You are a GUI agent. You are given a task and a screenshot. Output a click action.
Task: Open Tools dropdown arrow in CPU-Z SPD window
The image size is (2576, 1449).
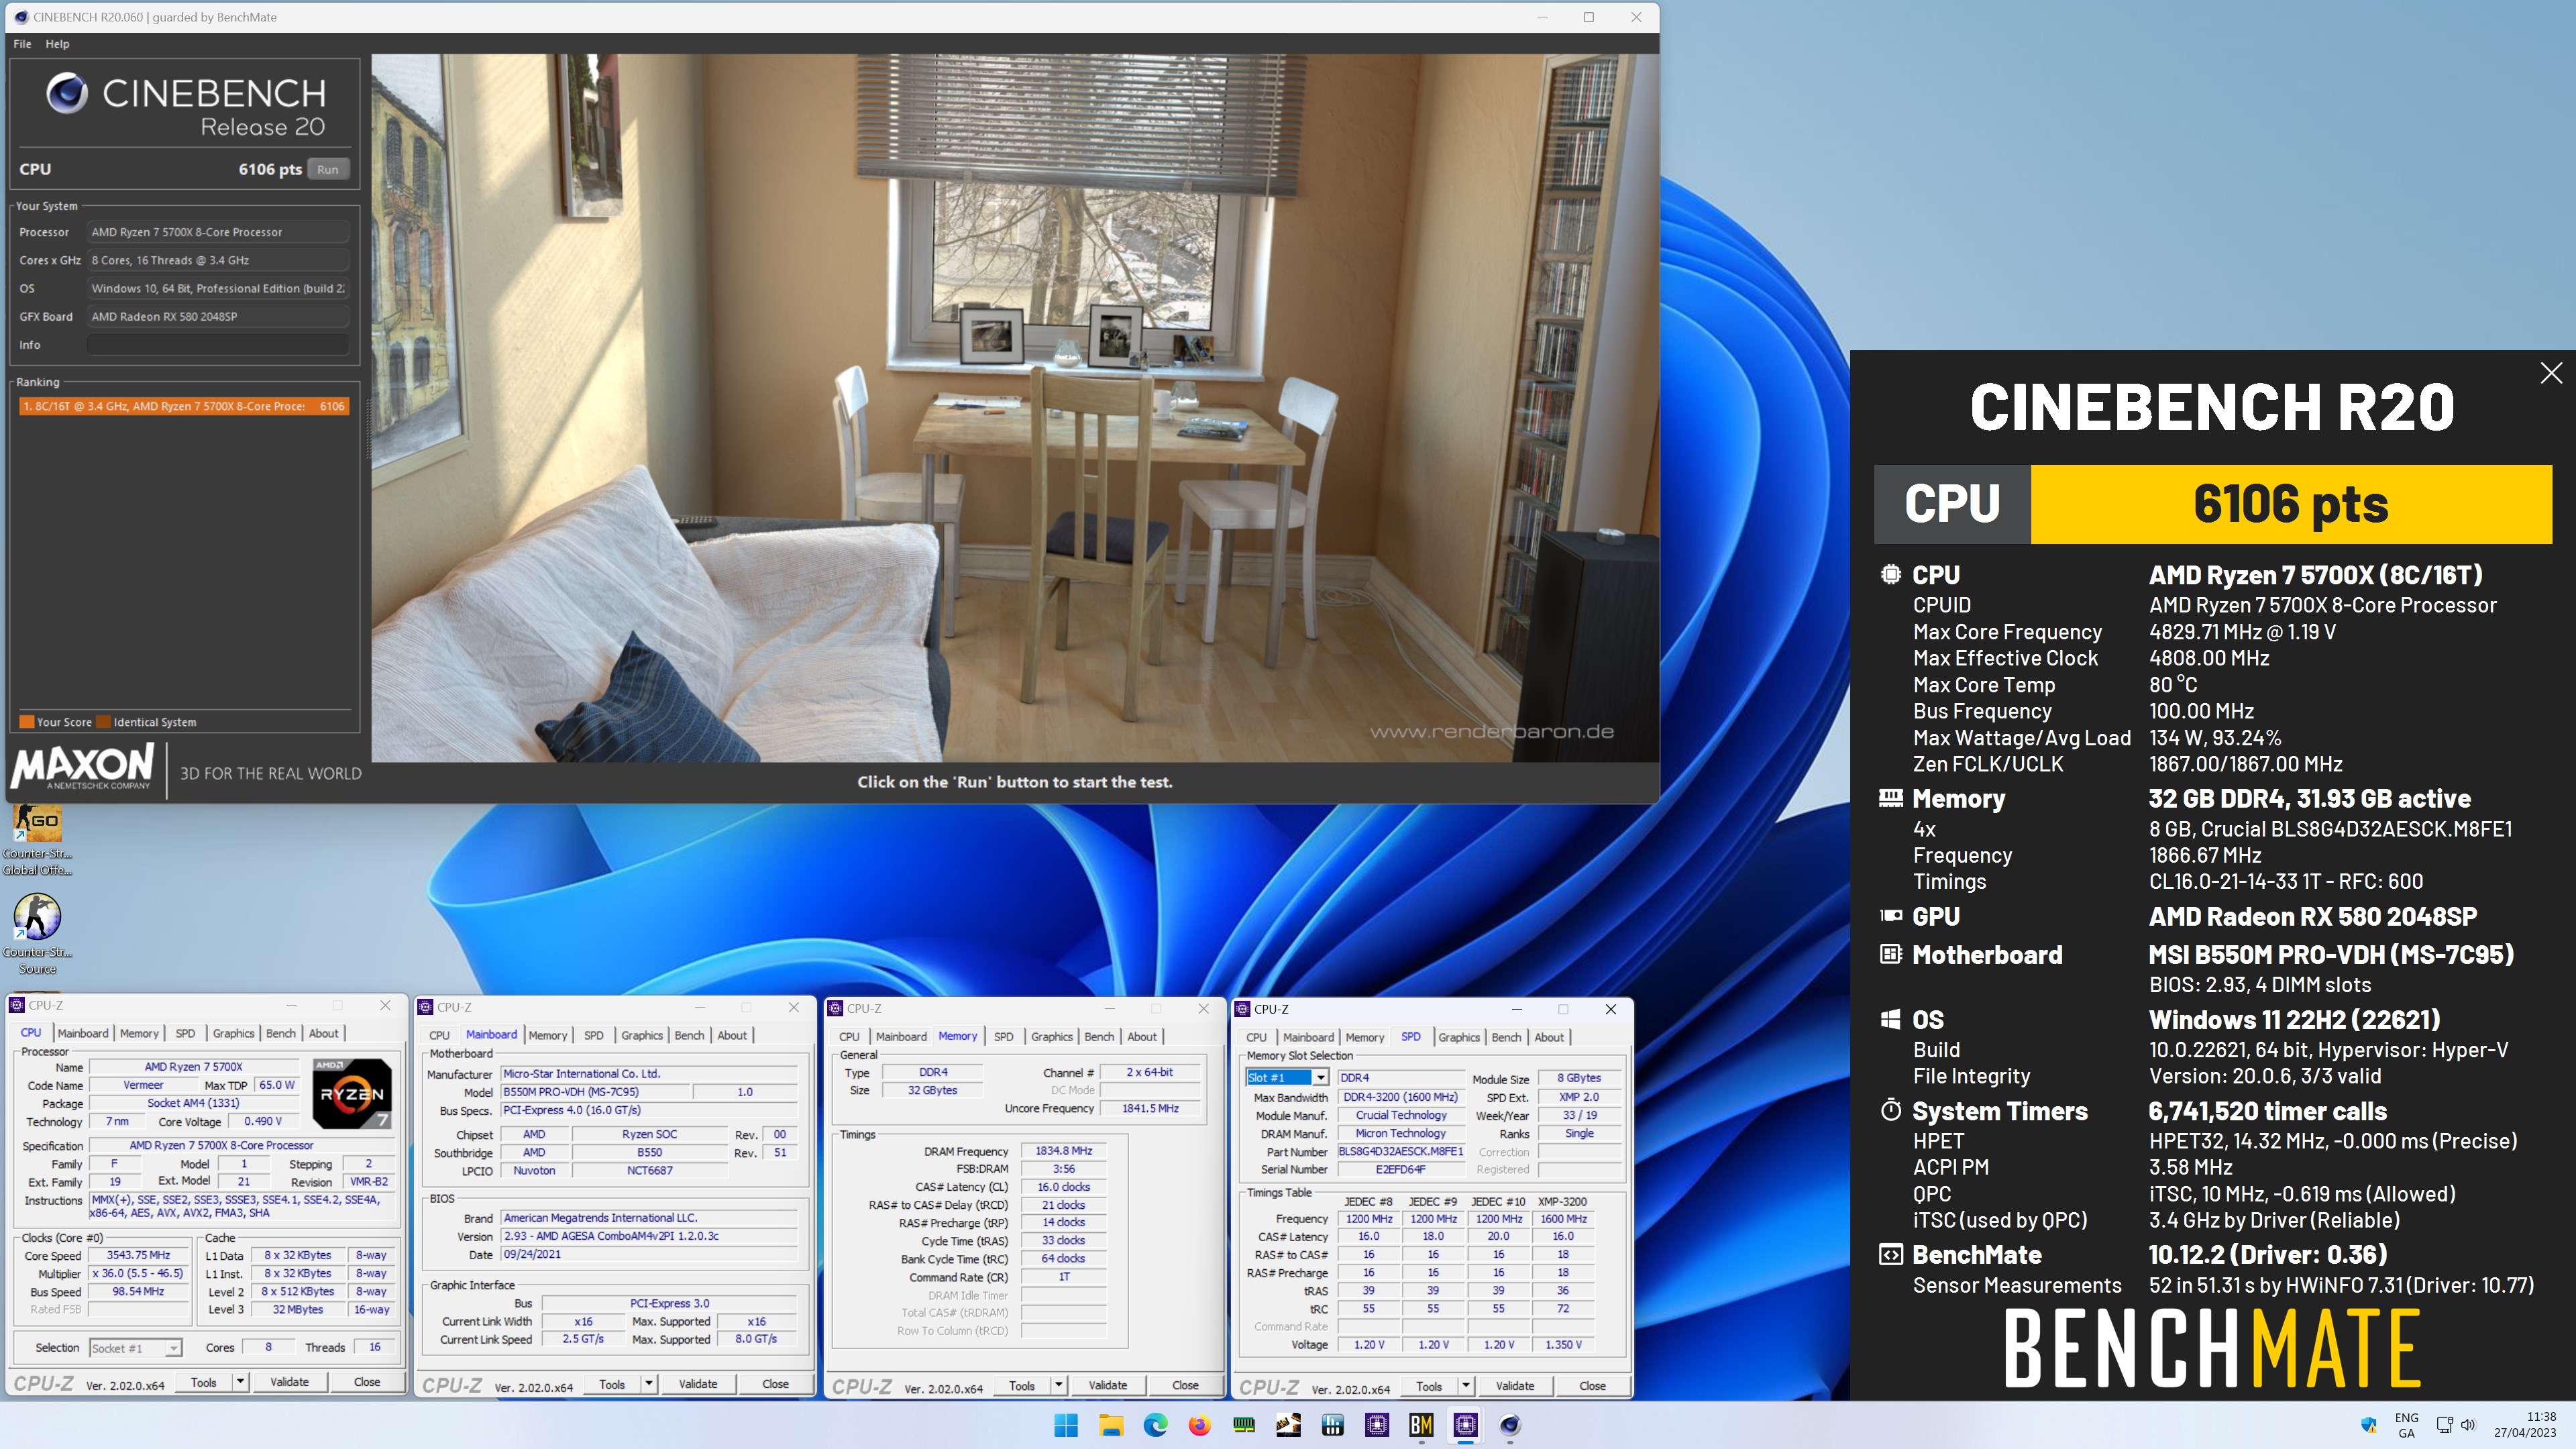(1465, 1386)
